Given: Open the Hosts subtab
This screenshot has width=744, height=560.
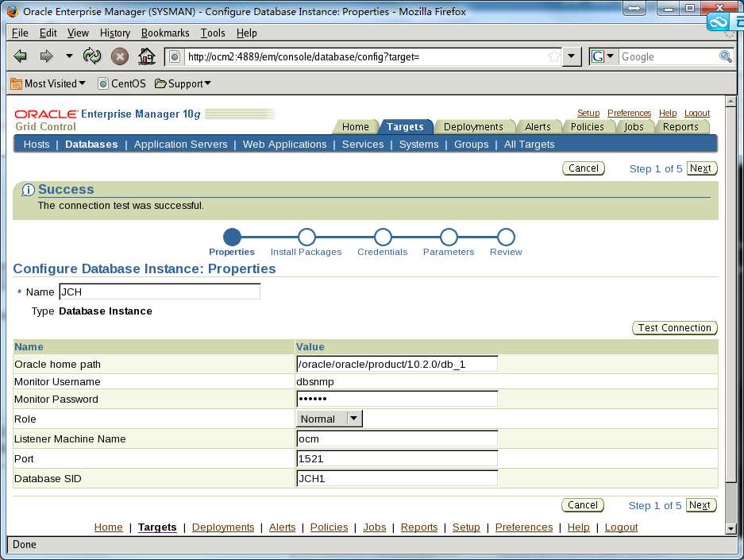Looking at the screenshot, I should point(37,145).
